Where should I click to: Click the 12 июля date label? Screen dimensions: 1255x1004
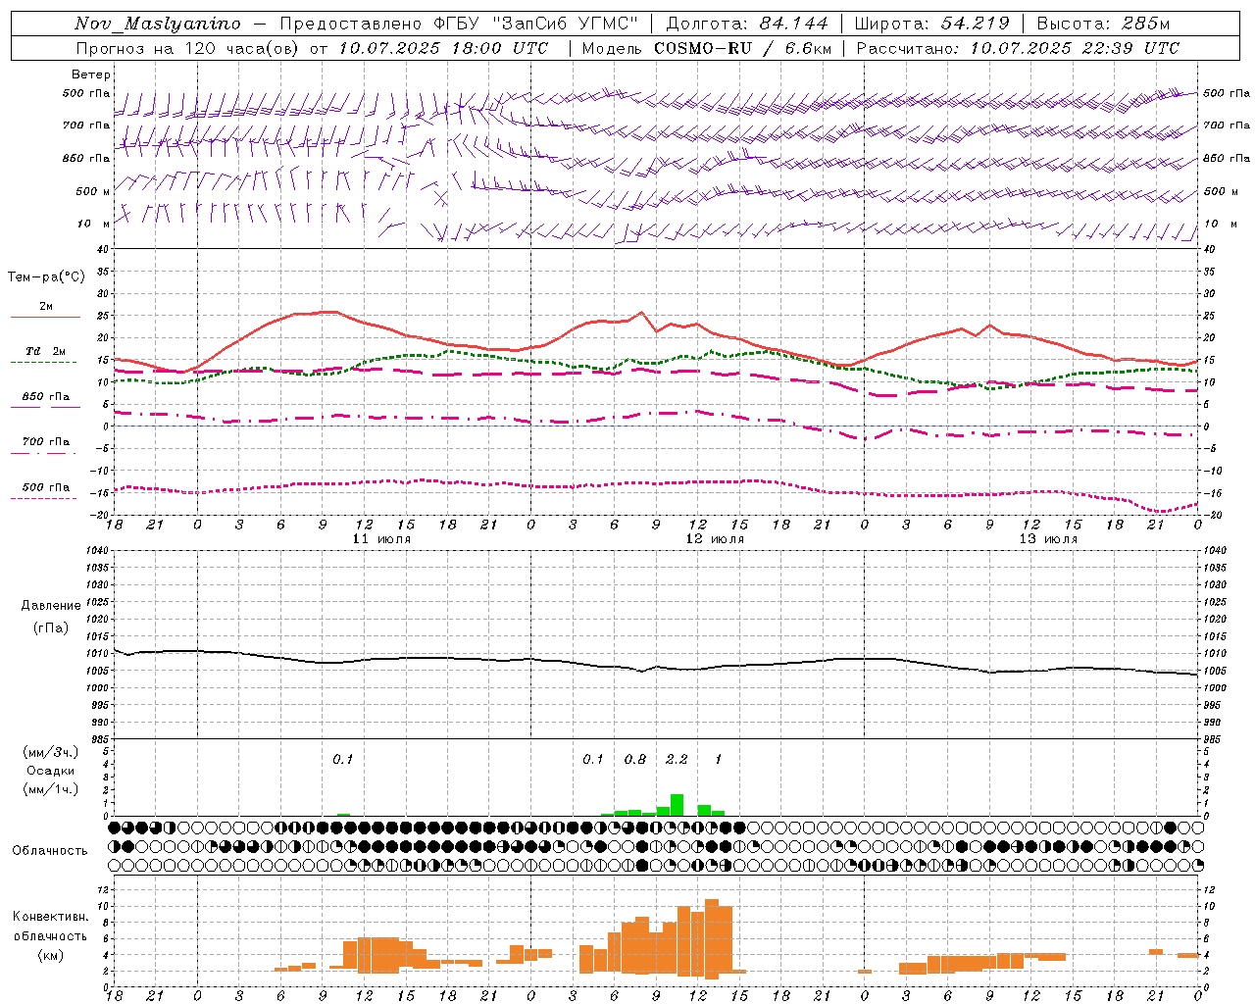click(715, 539)
